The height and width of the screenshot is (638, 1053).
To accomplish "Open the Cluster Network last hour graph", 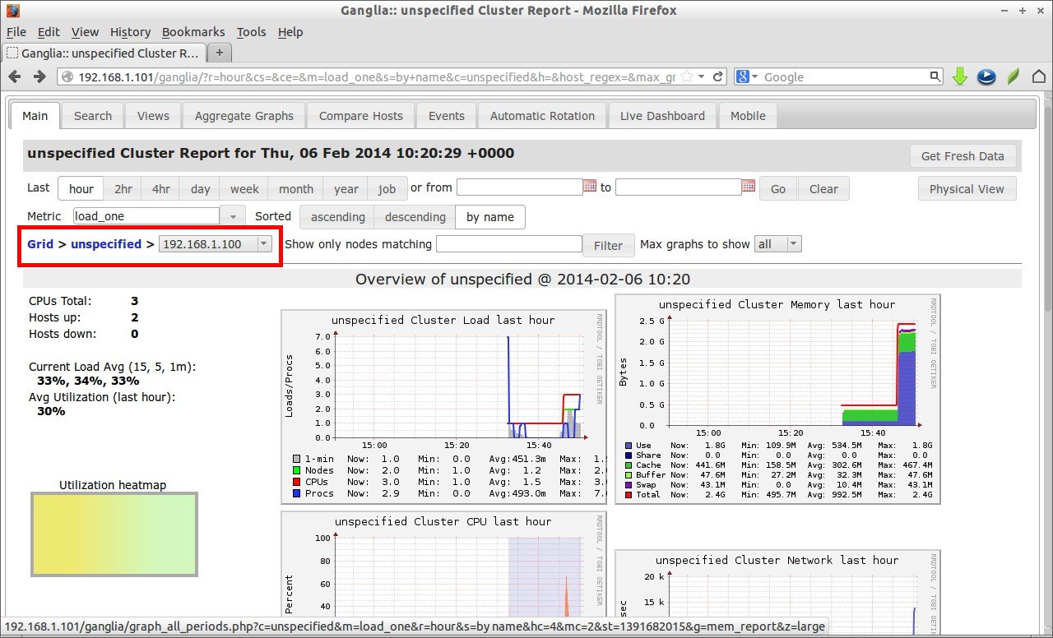I will tap(777, 584).
